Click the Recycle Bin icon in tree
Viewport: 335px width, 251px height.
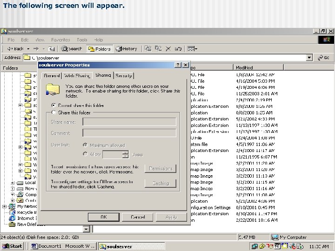12,212
